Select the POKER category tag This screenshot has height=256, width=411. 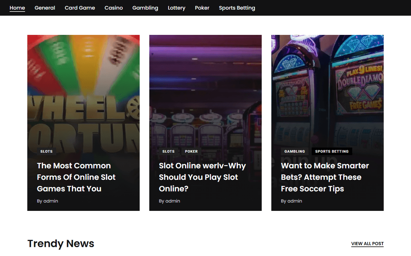click(x=191, y=151)
